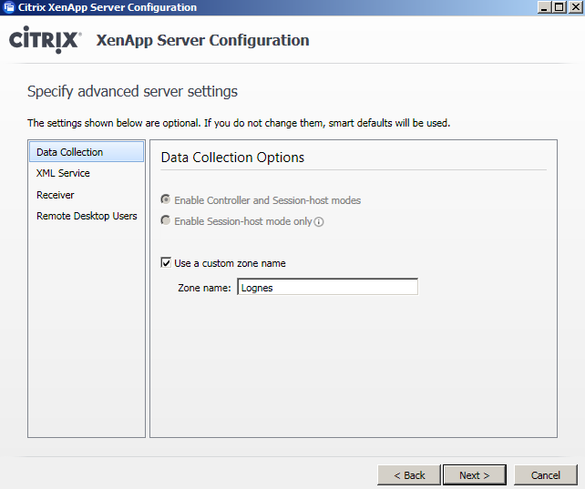The image size is (585, 489).
Task: Select Data Collection in the settings list
Action: 87,152
